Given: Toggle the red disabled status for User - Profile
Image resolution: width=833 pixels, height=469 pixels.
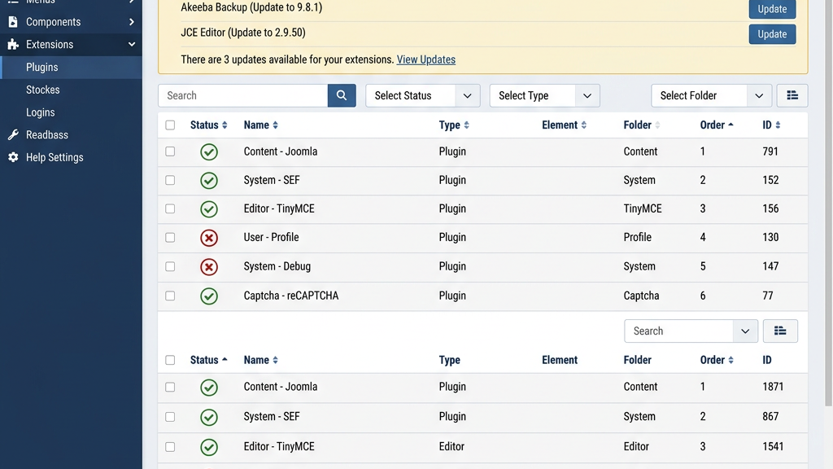Looking at the screenshot, I should coord(209,237).
